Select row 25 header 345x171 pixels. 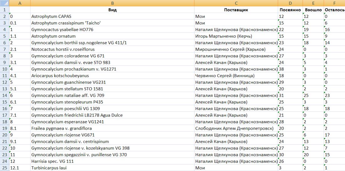click(4, 168)
